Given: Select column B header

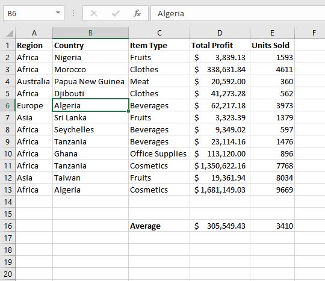Looking at the screenshot, I should coord(90,33).
